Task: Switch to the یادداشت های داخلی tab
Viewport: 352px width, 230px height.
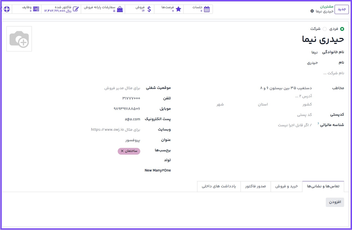Action: click(219, 186)
